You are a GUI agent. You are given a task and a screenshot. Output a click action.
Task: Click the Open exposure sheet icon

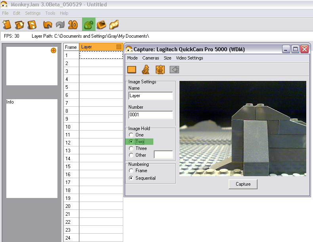point(19,25)
